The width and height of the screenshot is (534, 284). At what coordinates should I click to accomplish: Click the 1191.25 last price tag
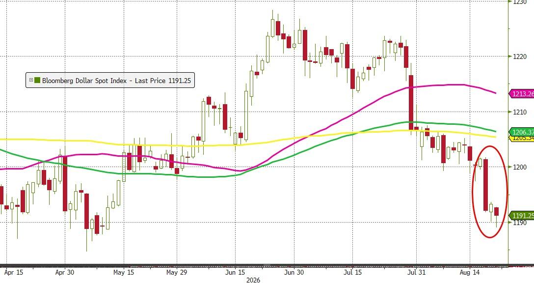click(522, 216)
